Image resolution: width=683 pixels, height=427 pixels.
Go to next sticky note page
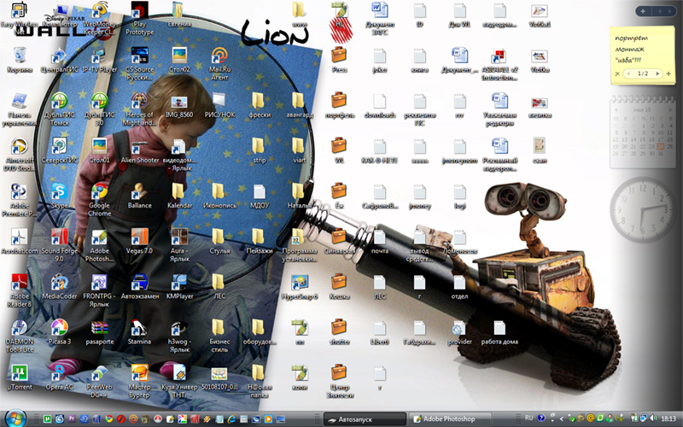[x=657, y=73]
